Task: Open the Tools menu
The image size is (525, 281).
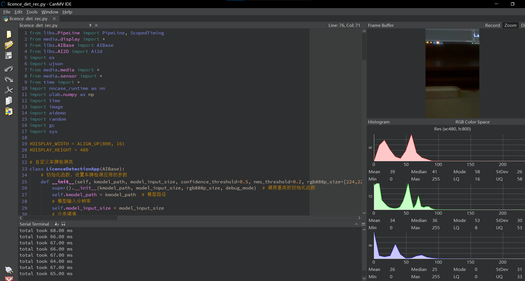Action: [x=32, y=12]
